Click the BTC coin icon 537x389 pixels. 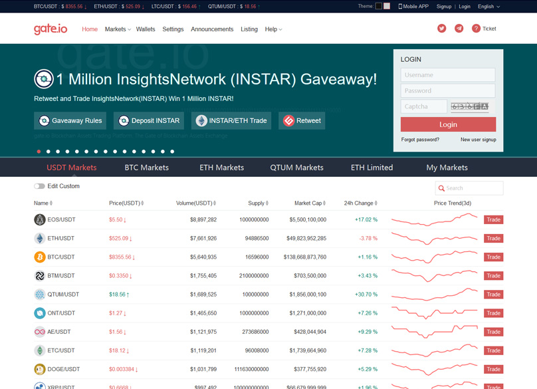[40, 257]
